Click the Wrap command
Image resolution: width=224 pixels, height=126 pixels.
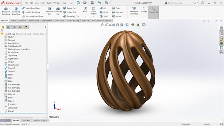116,8
